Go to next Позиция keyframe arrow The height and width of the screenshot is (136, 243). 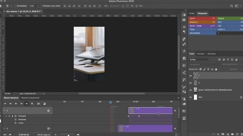13,116
